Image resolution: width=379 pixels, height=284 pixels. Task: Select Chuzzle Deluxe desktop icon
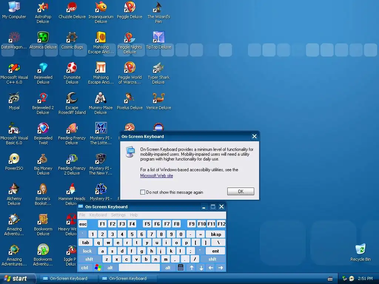72,10
